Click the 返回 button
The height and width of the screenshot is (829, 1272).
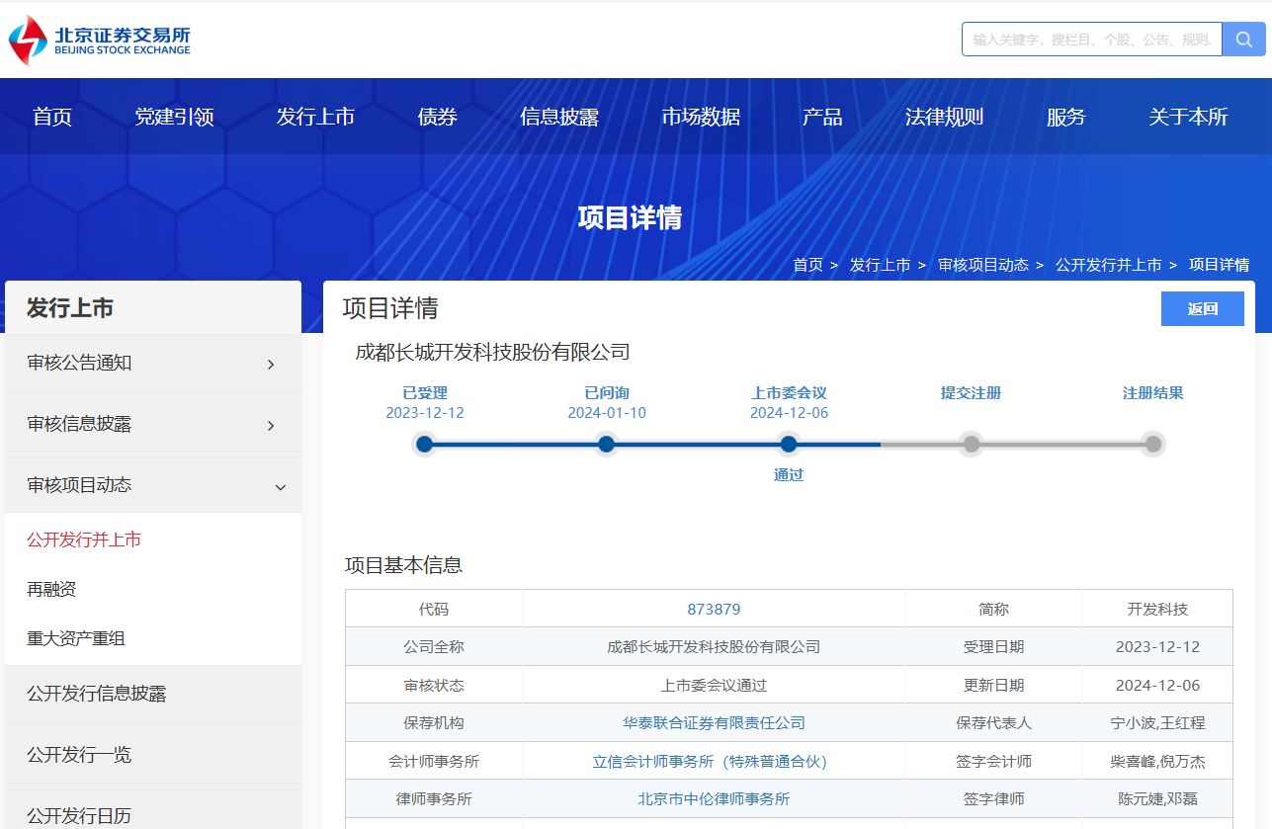[x=1203, y=309]
